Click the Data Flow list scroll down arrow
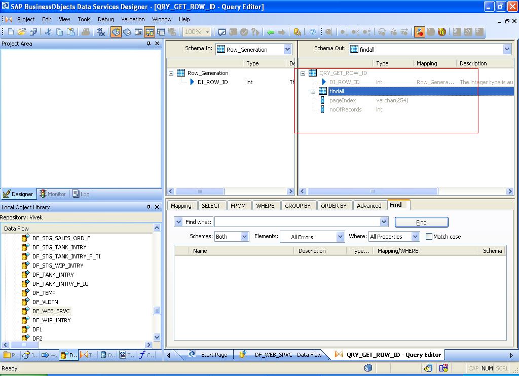 pyautogui.click(x=157, y=337)
